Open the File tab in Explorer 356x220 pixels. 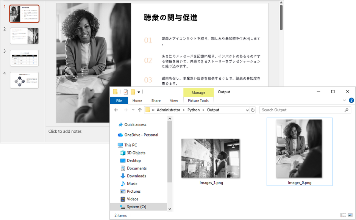coord(119,101)
